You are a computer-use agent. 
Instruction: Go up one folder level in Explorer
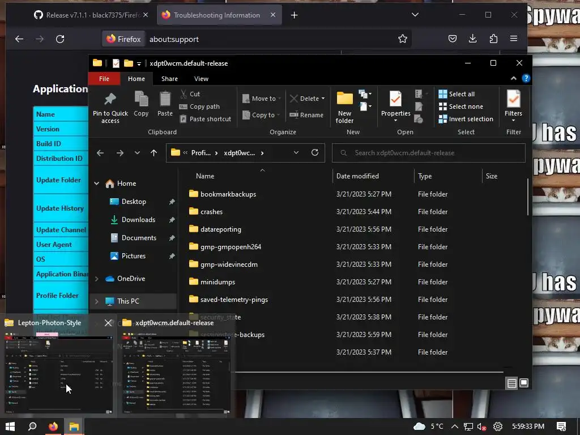pos(154,153)
